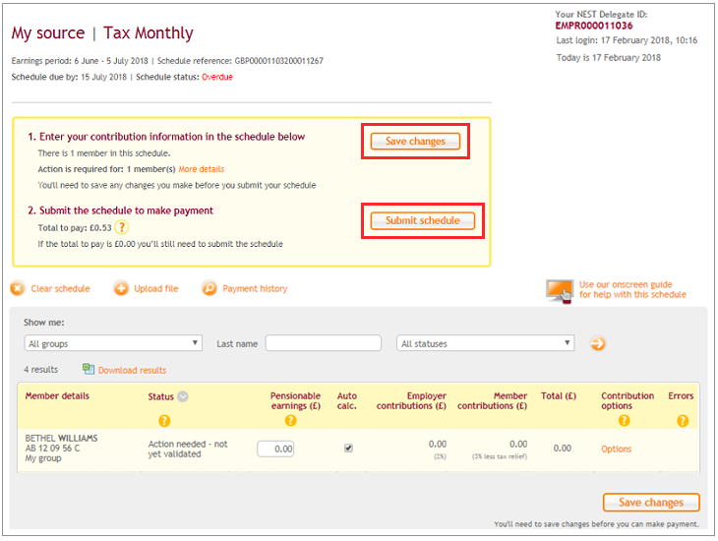Expand the Status column sort arrow

click(183, 397)
